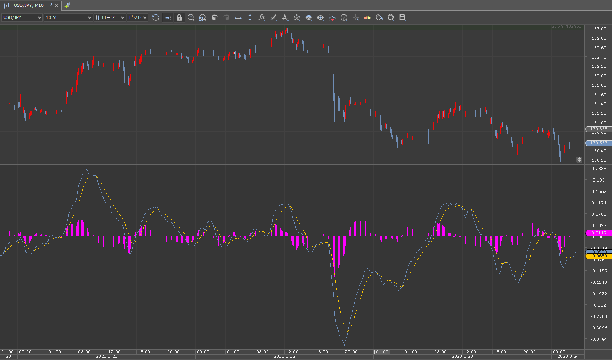Click the refresh chart icon
The height and width of the screenshot is (360, 612).
tap(155, 17)
